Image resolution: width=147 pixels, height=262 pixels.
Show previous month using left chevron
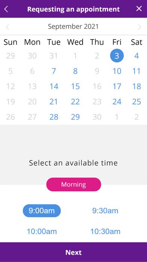click(7, 27)
